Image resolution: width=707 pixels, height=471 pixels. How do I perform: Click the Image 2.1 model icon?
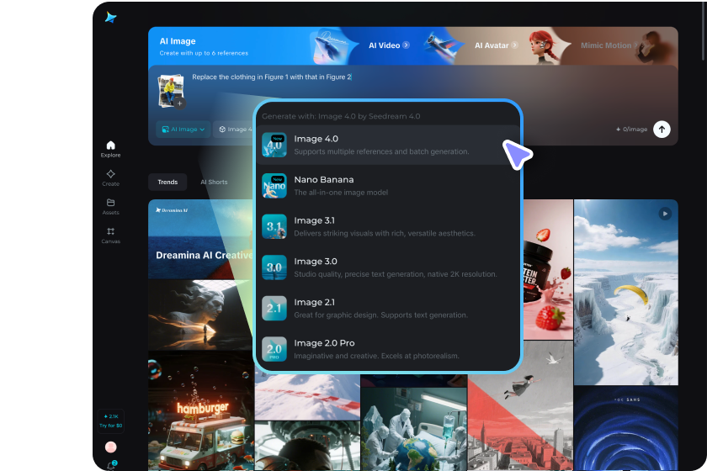point(274,309)
